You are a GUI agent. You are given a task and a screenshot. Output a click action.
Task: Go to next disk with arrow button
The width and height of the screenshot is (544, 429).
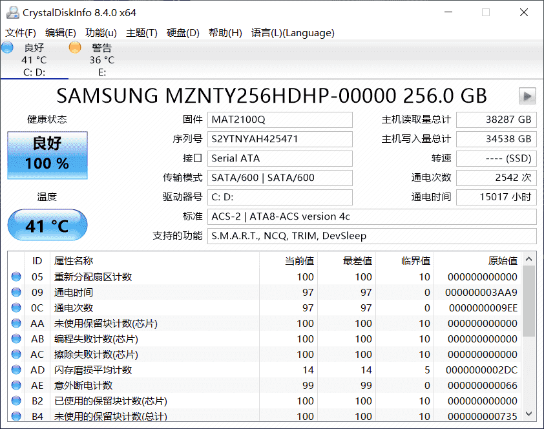[x=527, y=96]
